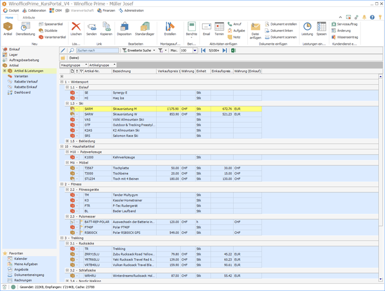Create a Variantenartikel
385x291 pixels.
click(x=52, y=37)
